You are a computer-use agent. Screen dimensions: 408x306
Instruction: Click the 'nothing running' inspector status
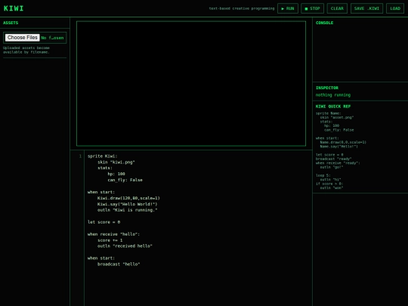coord(332,95)
